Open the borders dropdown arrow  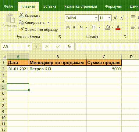pyautogui.click(x=99, y=27)
